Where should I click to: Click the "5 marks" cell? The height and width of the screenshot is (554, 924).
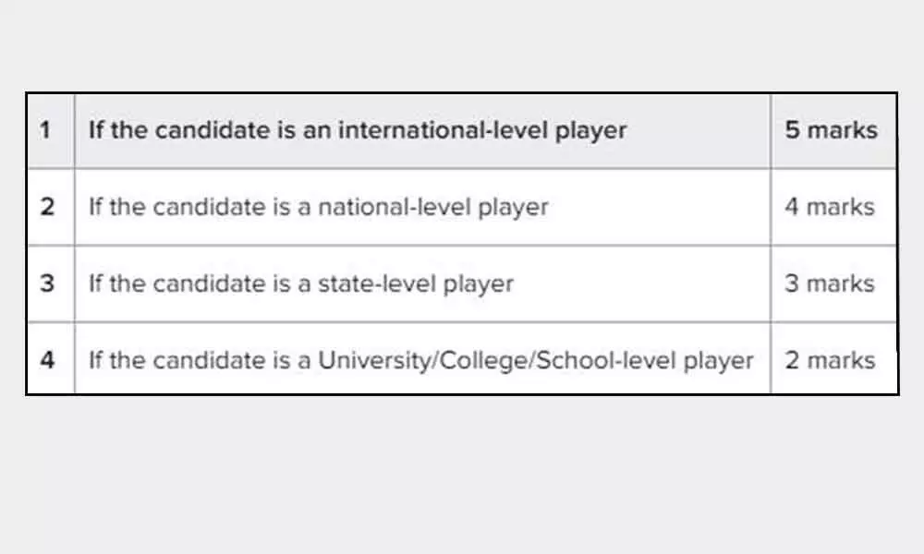831,130
